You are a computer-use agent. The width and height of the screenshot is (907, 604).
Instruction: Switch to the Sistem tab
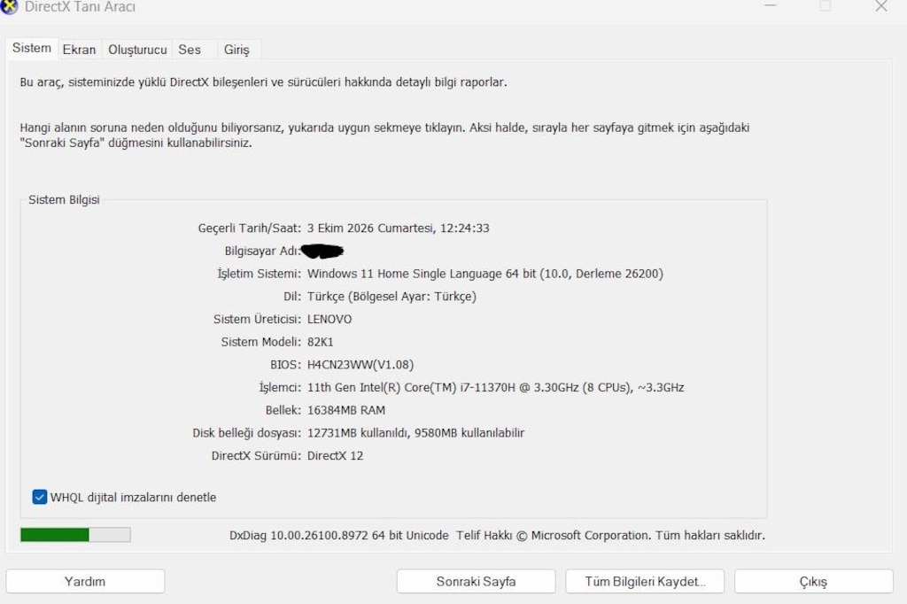click(32, 48)
